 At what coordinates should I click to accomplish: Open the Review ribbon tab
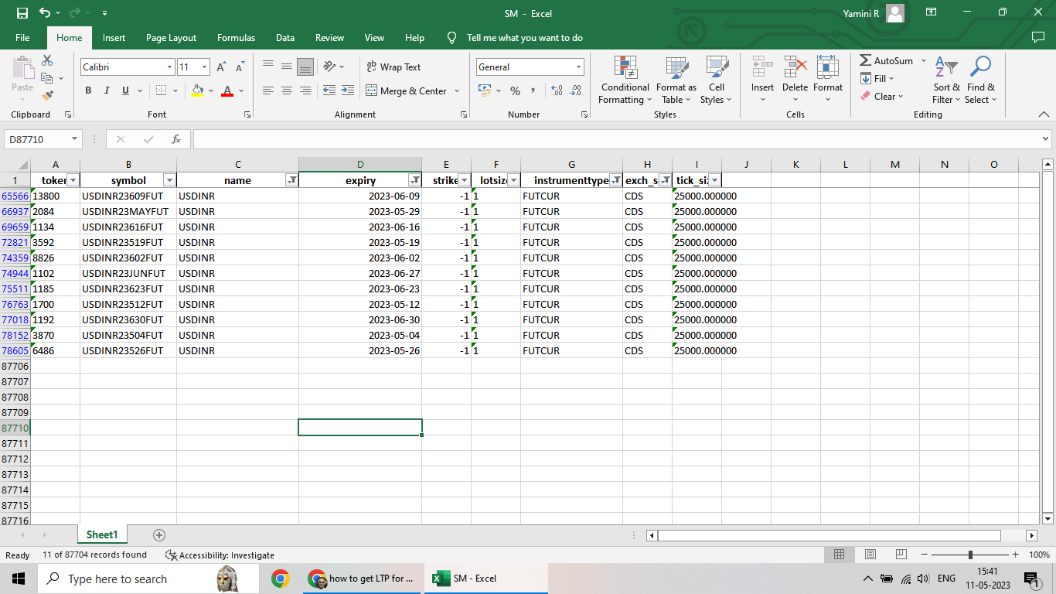click(329, 38)
